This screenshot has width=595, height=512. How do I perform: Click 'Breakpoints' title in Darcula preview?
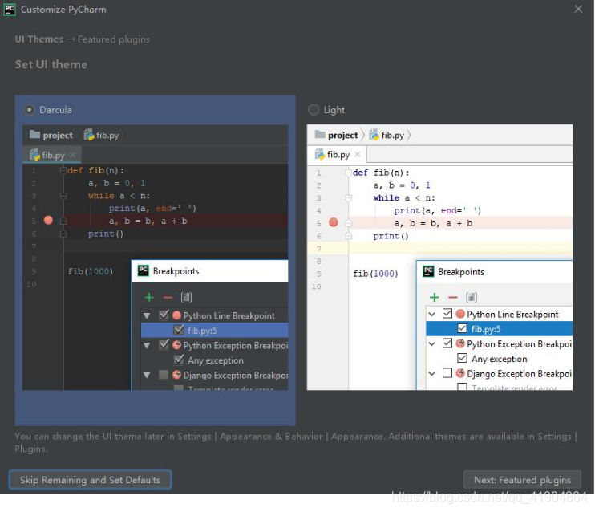point(176,270)
